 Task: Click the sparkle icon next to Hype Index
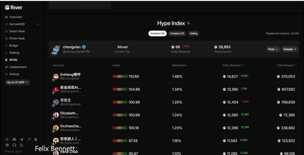point(188,23)
